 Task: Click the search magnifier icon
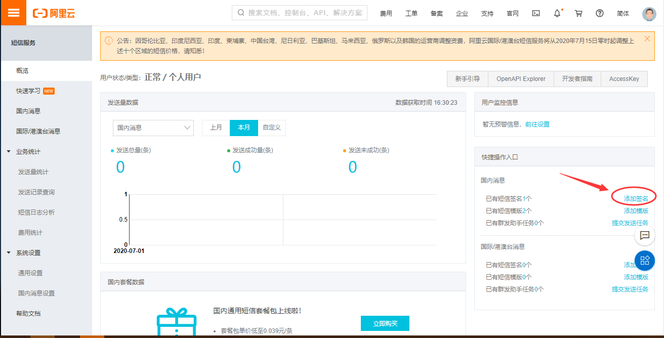[x=240, y=13]
